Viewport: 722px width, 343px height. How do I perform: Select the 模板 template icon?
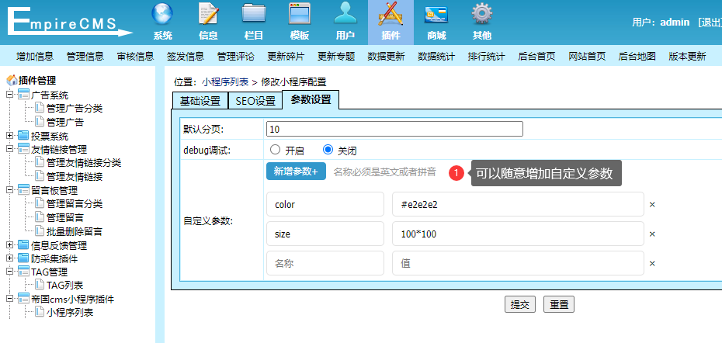pos(300,16)
